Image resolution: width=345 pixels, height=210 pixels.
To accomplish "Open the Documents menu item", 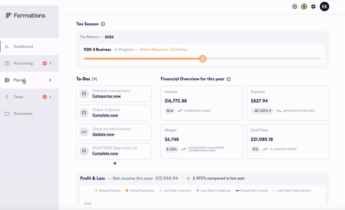I will coord(29,113).
